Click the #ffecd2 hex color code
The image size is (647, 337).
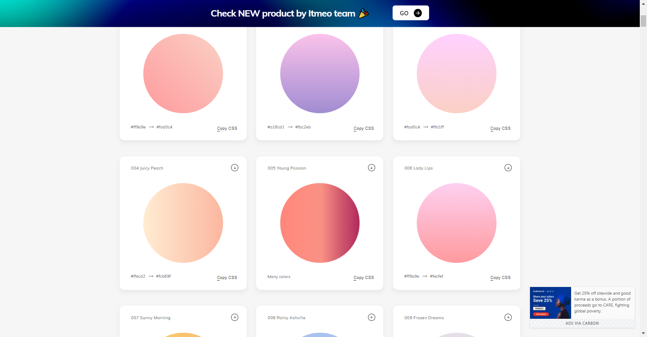click(138, 276)
